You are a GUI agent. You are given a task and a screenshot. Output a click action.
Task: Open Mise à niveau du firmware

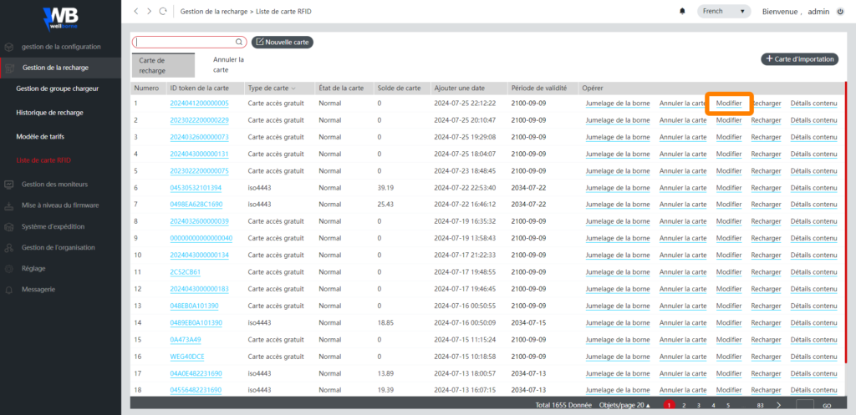click(60, 205)
